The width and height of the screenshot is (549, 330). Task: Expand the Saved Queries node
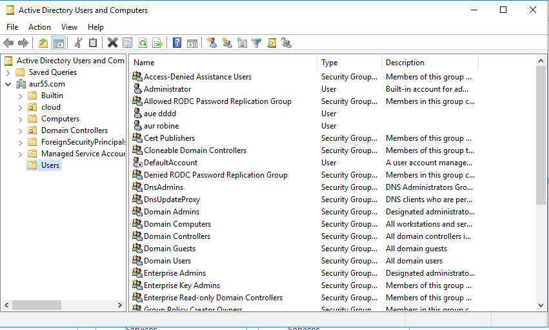[x=8, y=73]
